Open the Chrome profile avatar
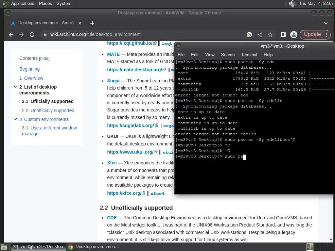 point(294,35)
